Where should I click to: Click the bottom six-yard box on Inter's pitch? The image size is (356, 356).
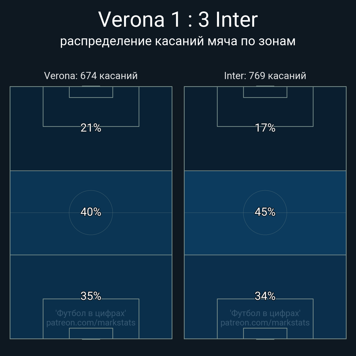(265, 333)
